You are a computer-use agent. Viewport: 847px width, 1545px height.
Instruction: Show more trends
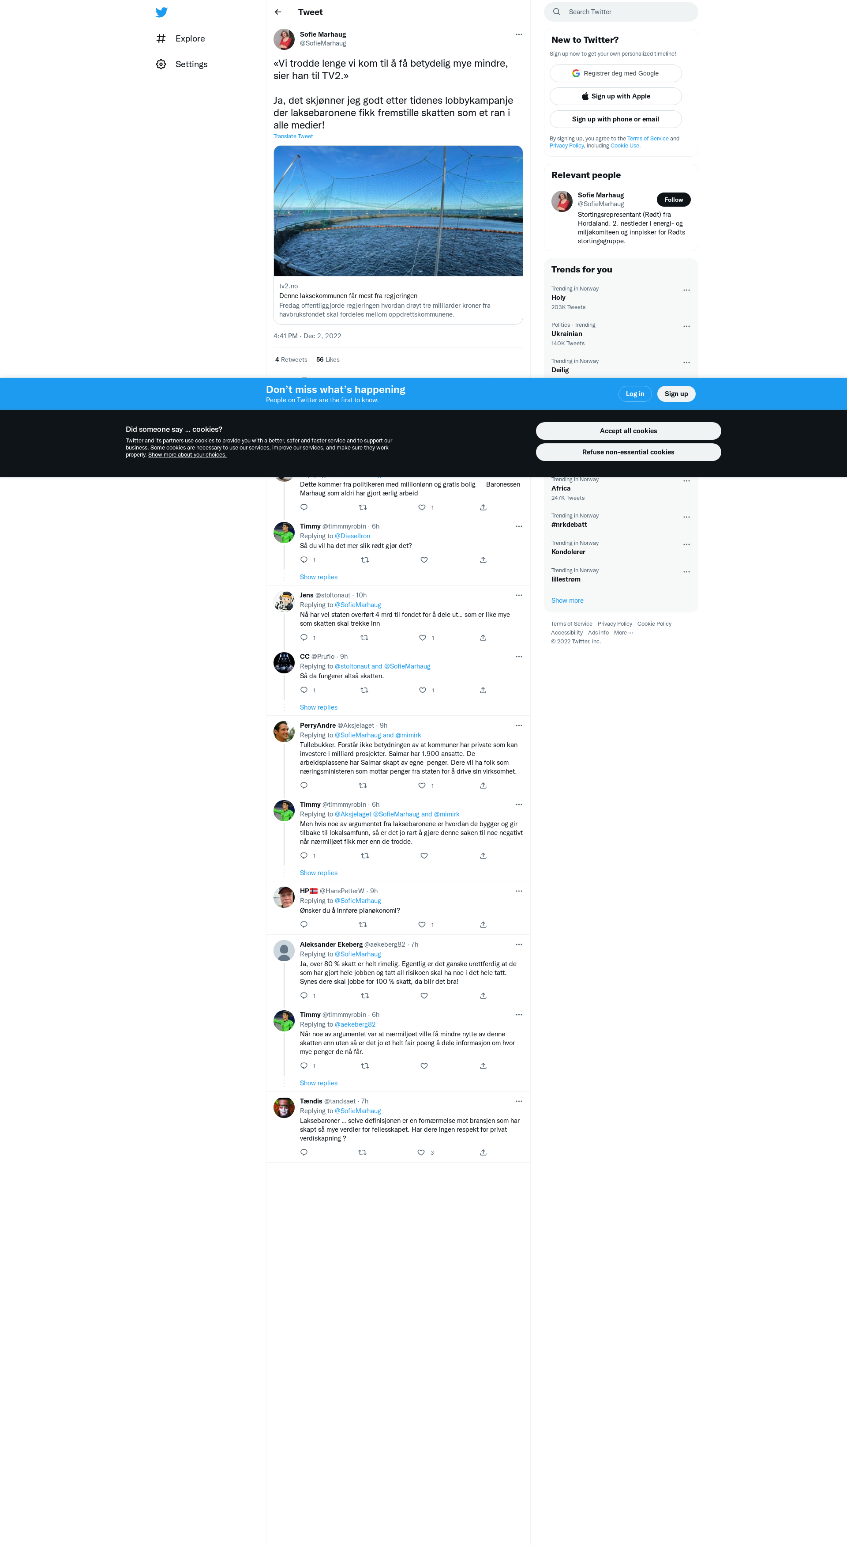pyautogui.click(x=567, y=601)
